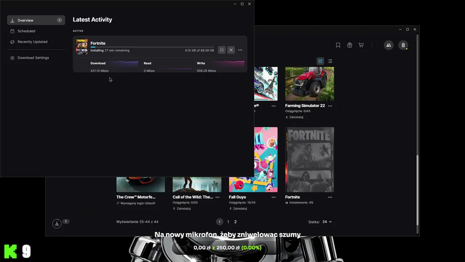Select library page 2
Viewport: 465px width, 262px height.
click(x=235, y=222)
